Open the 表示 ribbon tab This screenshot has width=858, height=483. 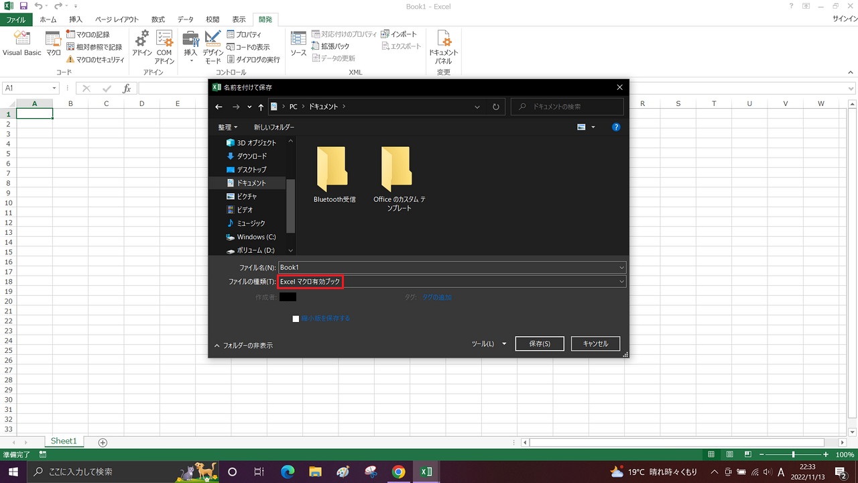[239, 19]
